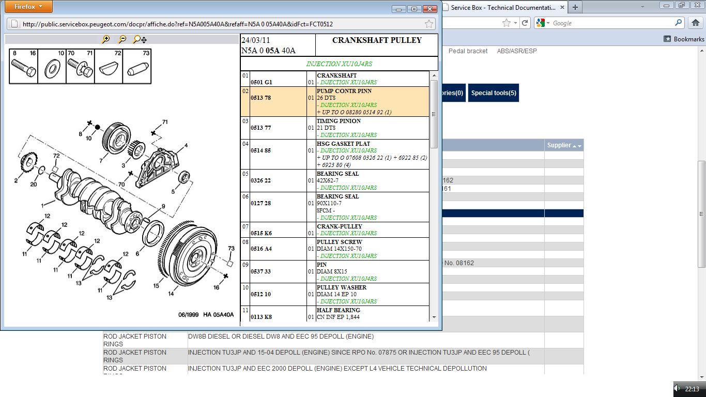
Task: Click diagram label 06/1999 HA 05A40A
Action: (x=206, y=315)
